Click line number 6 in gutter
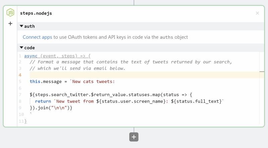 [20, 88]
